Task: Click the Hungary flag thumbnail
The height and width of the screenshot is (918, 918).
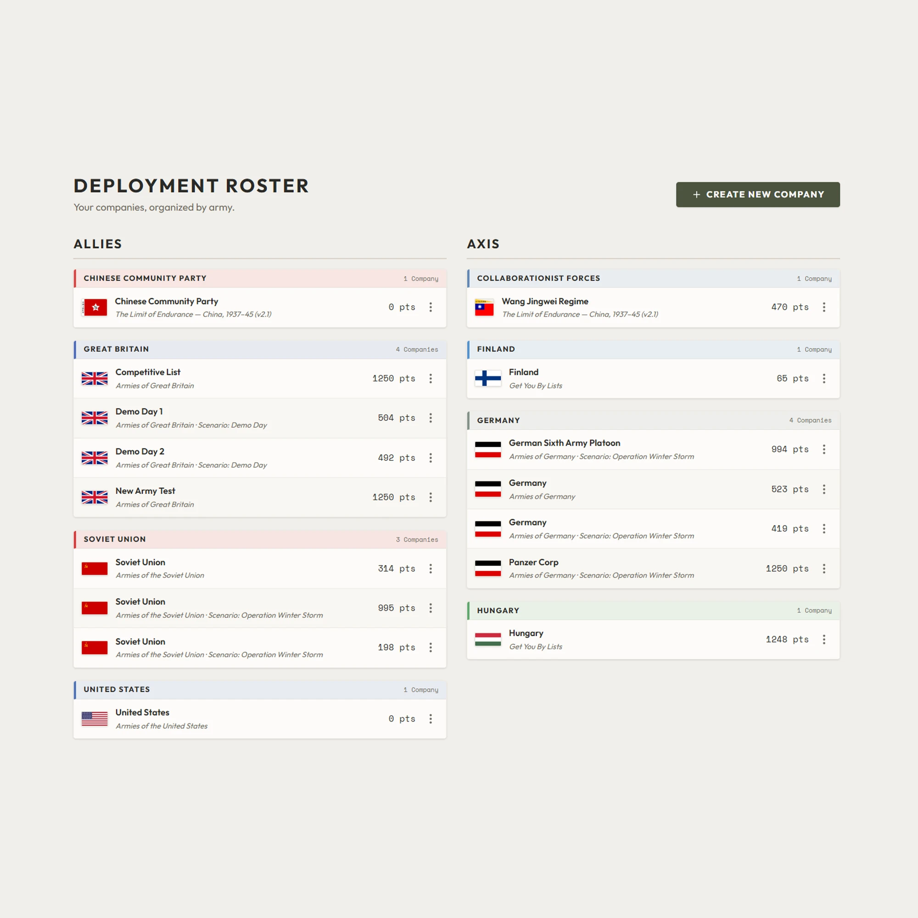Action: [488, 639]
